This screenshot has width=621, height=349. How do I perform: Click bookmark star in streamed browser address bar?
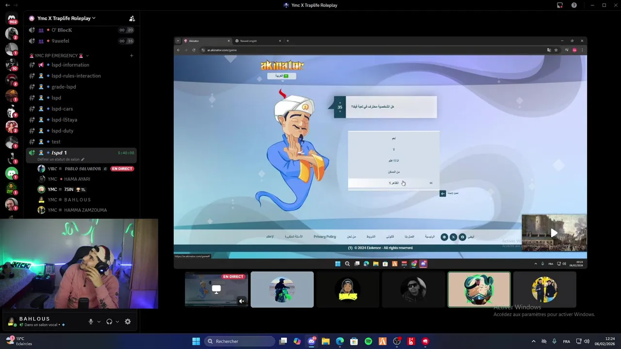(556, 50)
